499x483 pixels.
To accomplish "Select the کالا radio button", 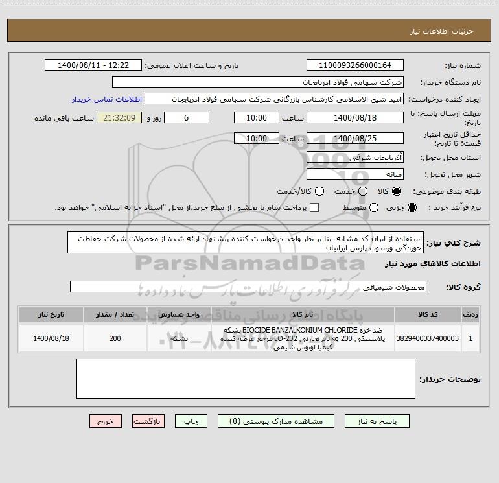I will [x=397, y=191].
